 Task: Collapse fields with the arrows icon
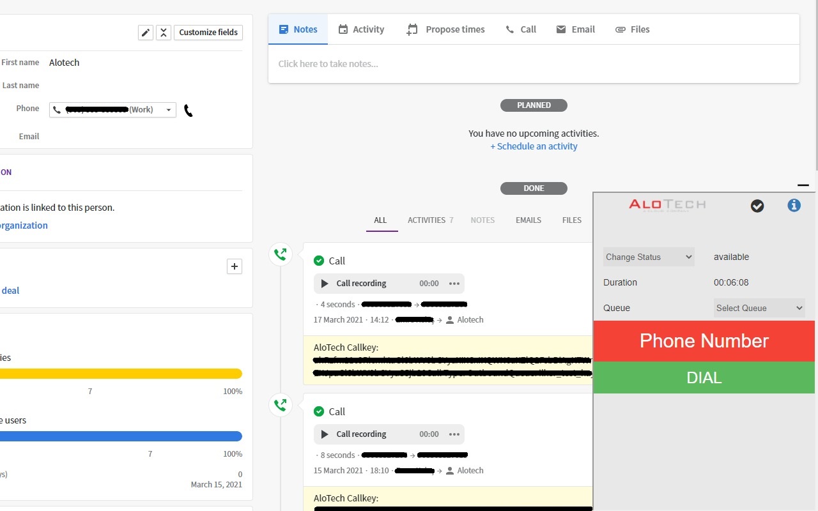[x=164, y=33]
